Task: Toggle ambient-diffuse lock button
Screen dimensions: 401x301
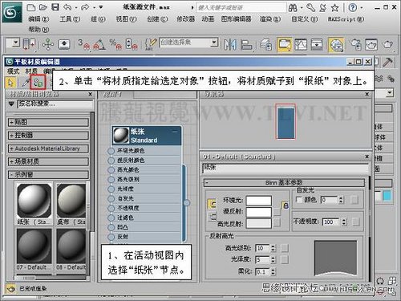Action: tap(212, 204)
